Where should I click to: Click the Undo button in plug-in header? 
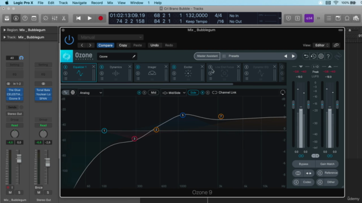[x=154, y=45]
